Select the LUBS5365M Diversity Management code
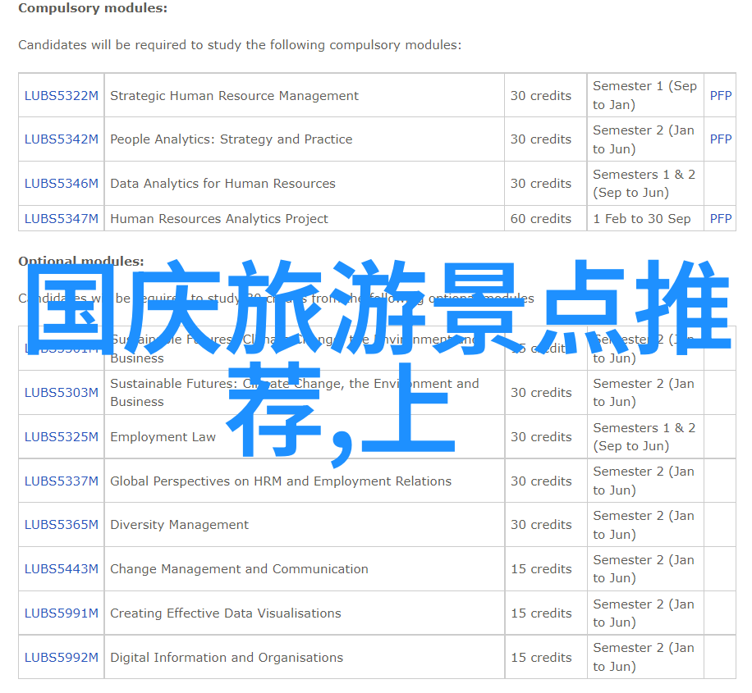This screenshot has width=752, height=693. pos(62,525)
